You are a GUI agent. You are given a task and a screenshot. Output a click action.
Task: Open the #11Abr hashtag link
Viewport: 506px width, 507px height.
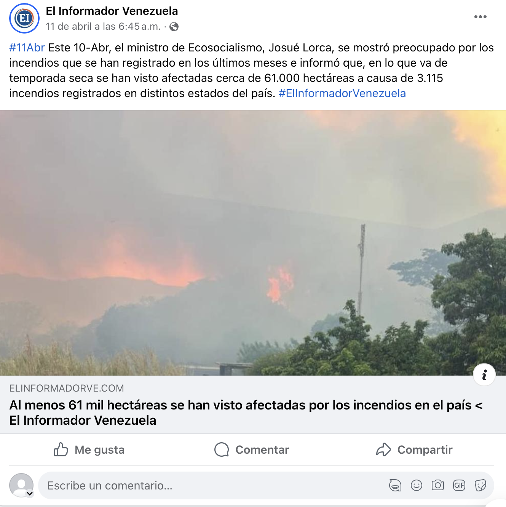point(27,48)
